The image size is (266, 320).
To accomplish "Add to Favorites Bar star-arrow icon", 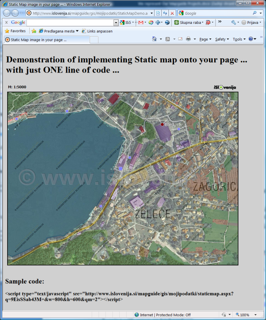I will point(34,31).
